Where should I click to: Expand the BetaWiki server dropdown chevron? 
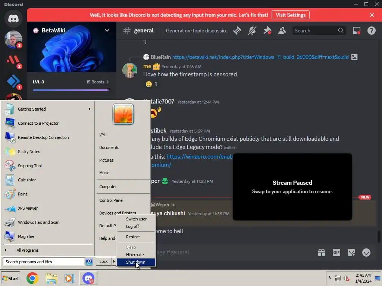pyautogui.click(x=107, y=31)
